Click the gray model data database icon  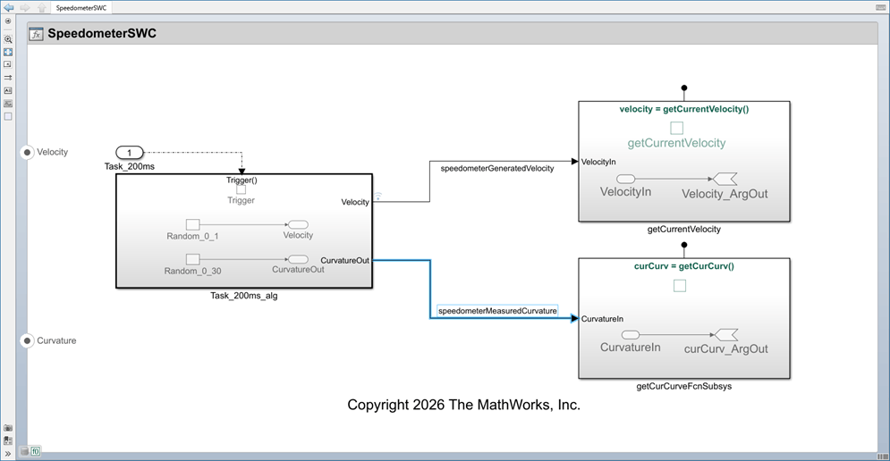[x=24, y=451]
